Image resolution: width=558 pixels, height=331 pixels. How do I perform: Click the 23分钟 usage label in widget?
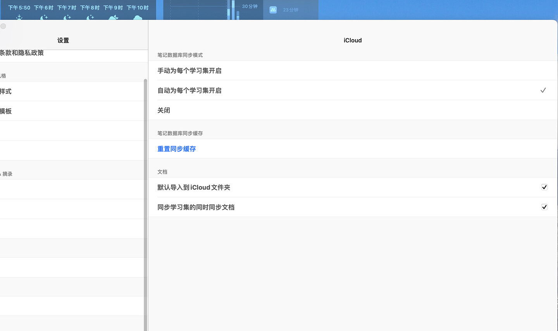(291, 10)
